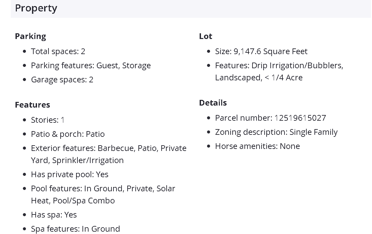Click the Features subheading
The image size is (372, 234).
[32, 105]
